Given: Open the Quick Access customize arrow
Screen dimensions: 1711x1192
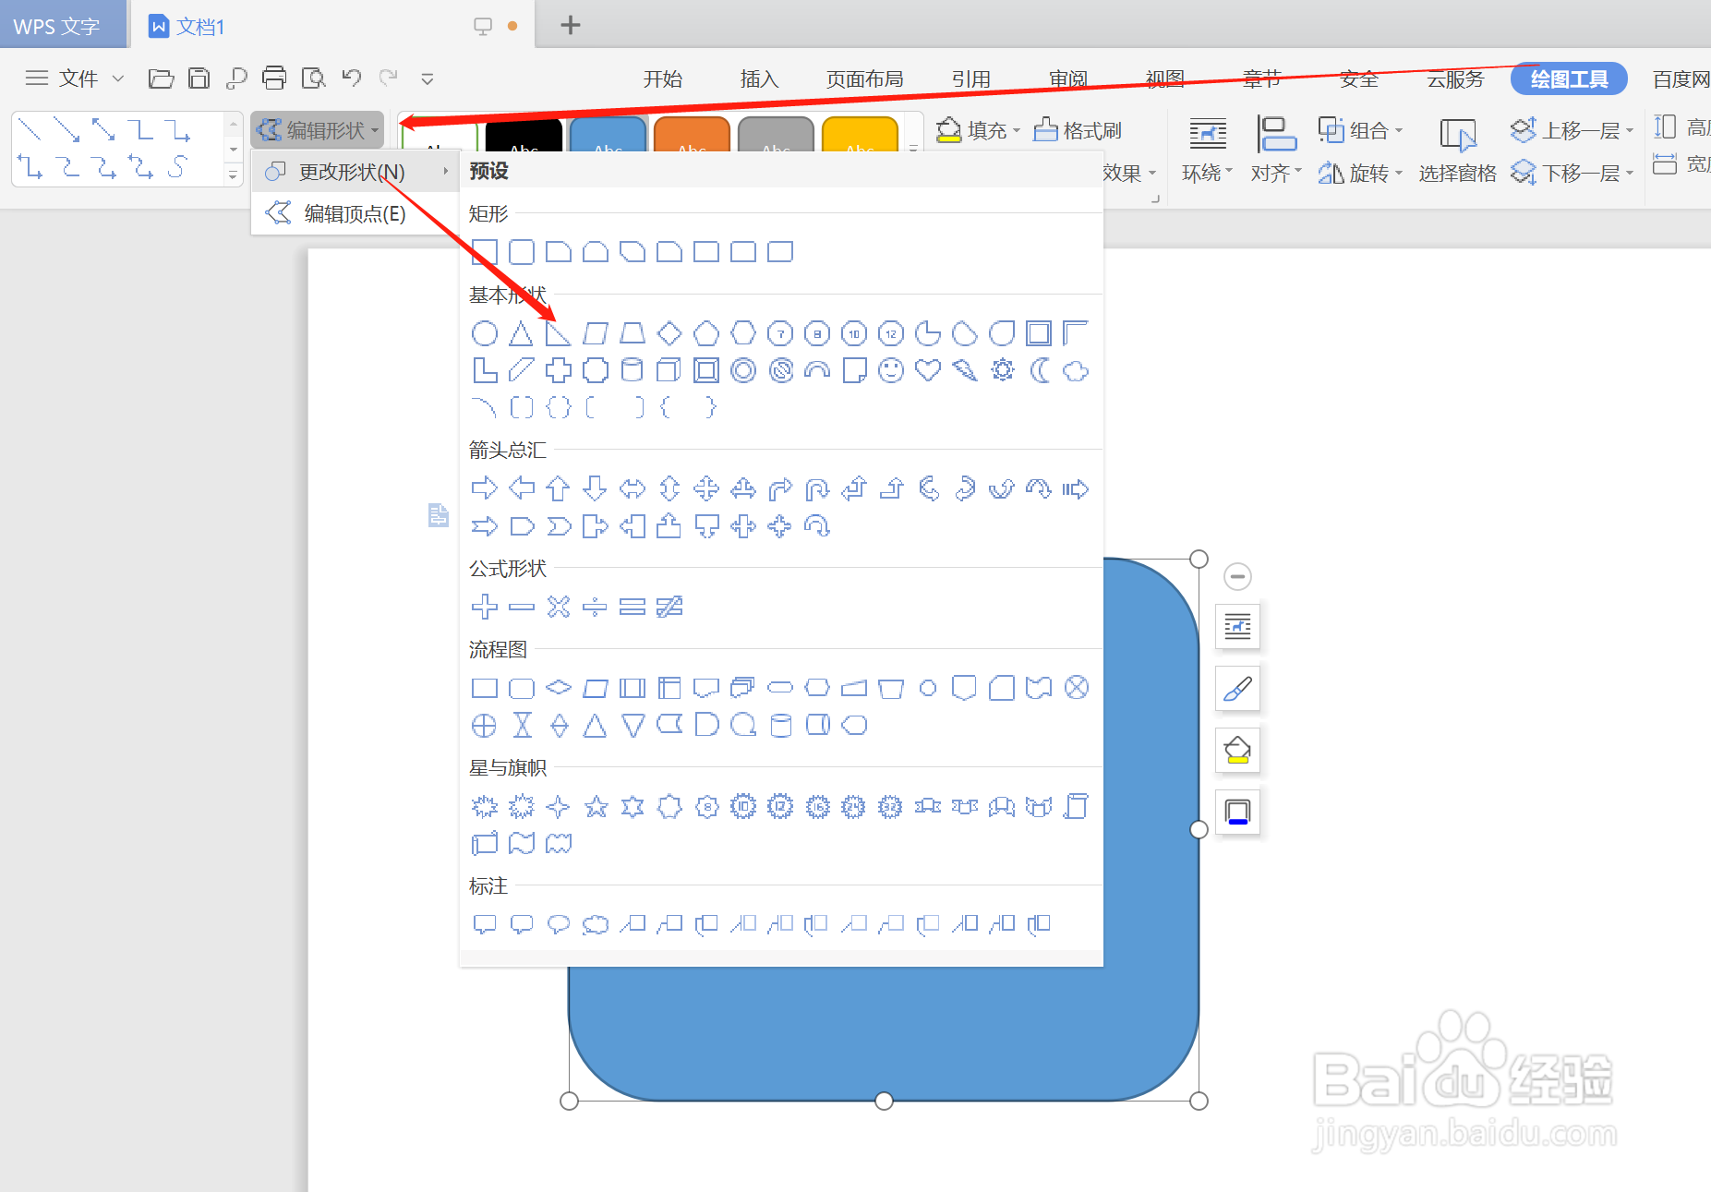Looking at the screenshot, I should pos(427,78).
